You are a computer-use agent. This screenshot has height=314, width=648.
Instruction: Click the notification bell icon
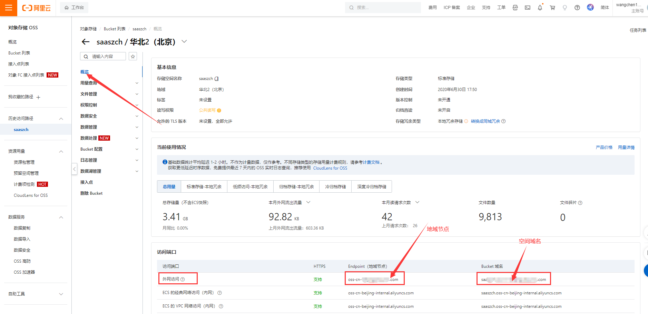click(x=540, y=8)
